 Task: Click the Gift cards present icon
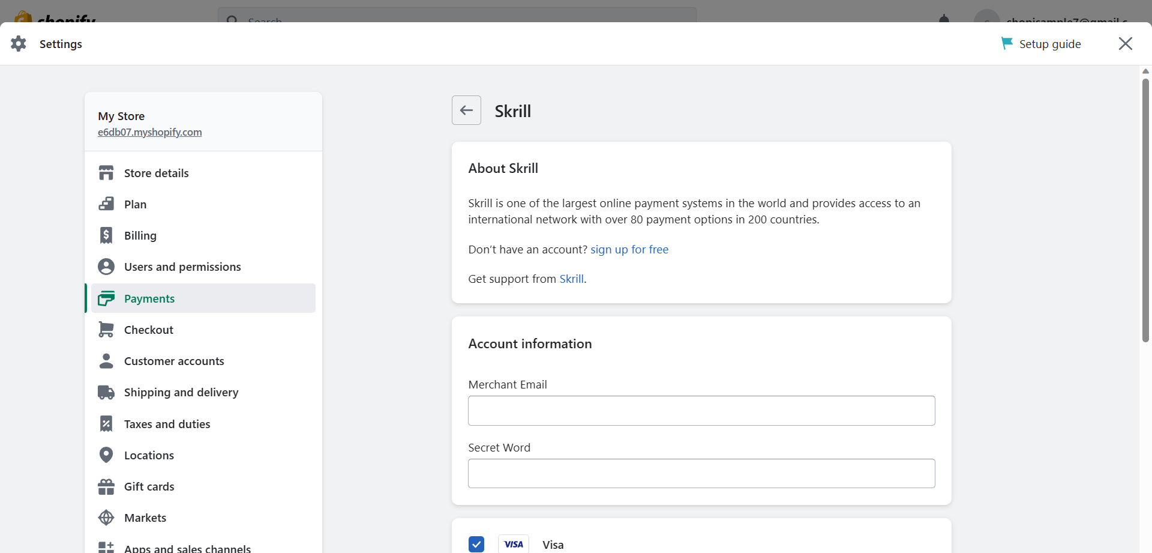pyautogui.click(x=106, y=486)
